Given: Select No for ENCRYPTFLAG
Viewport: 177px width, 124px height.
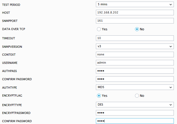Looking at the screenshot, I should [x=137, y=96].
